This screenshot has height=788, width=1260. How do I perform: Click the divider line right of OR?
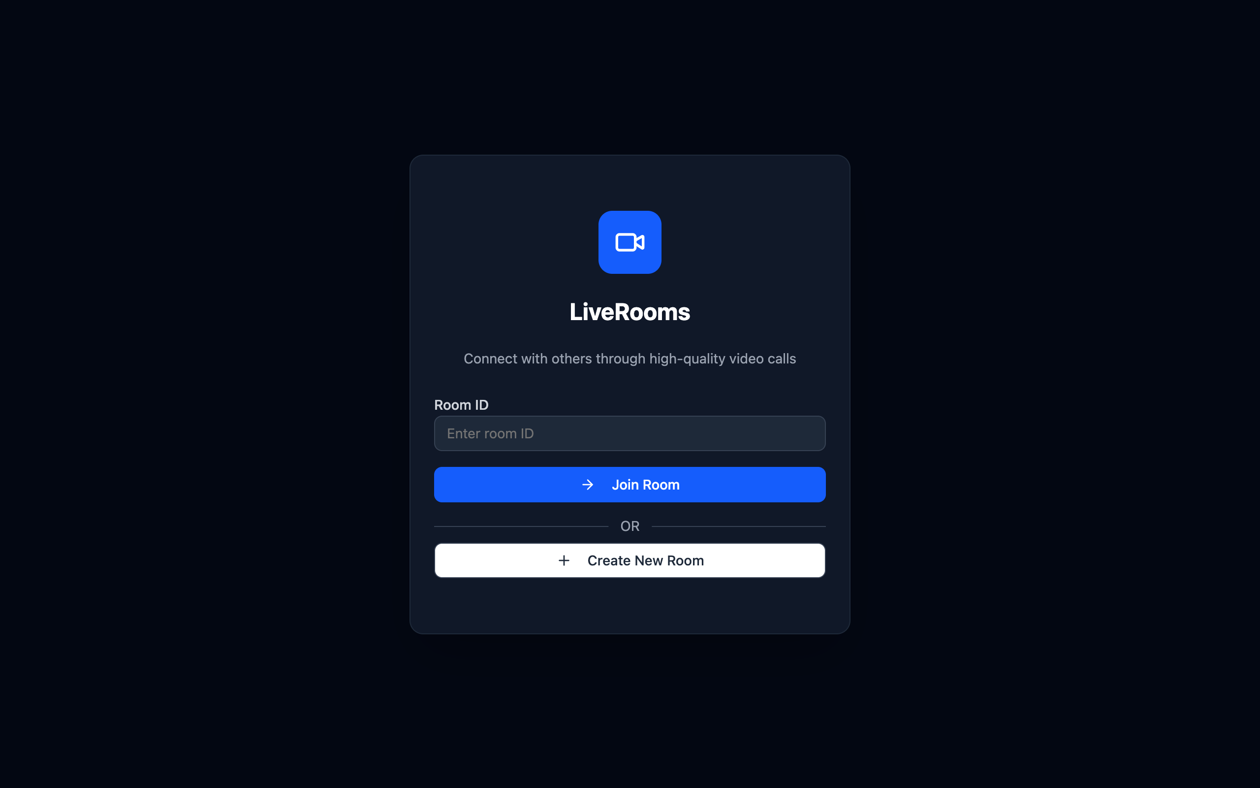(x=738, y=526)
